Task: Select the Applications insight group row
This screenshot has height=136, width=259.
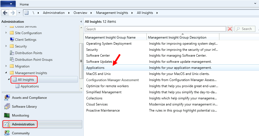Action: coord(171,68)
